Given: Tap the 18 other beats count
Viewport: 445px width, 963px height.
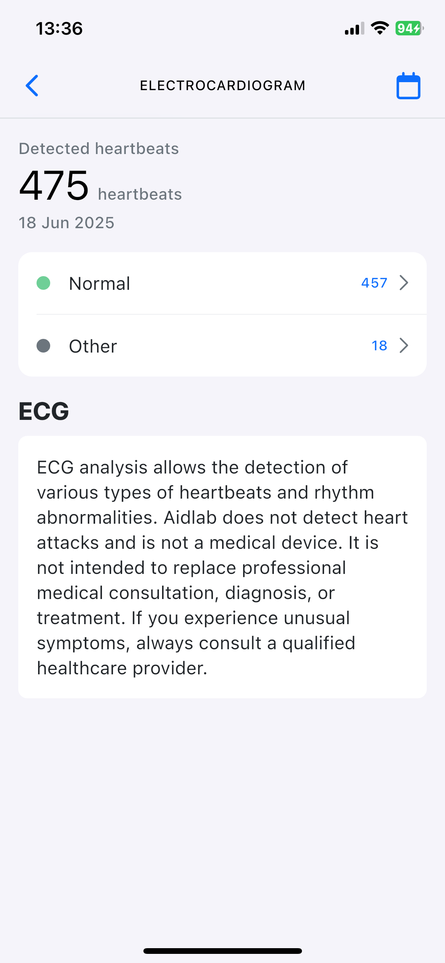Looking at the screenshot, I should 379,346.
